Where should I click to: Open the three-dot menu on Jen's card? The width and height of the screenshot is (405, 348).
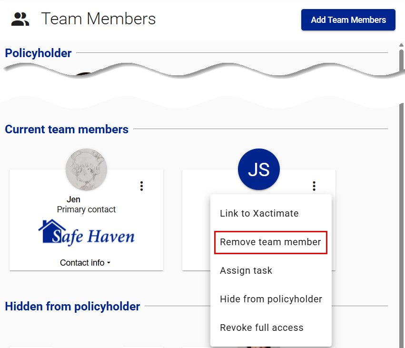(x=141, y=186)
